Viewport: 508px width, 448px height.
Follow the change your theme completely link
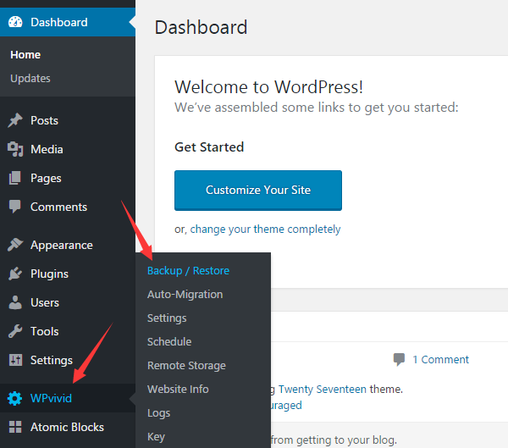(265, 230)
